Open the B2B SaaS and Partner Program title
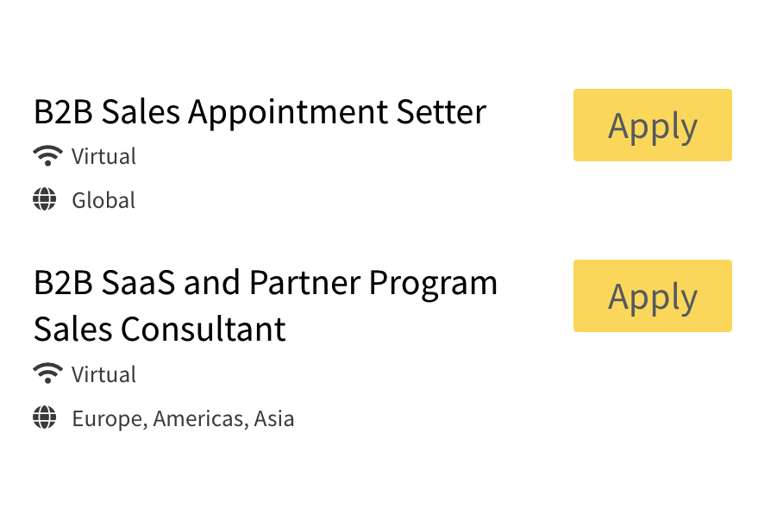Screen dimensions: 783x521 pyautogui.click(x=265, y=283)
